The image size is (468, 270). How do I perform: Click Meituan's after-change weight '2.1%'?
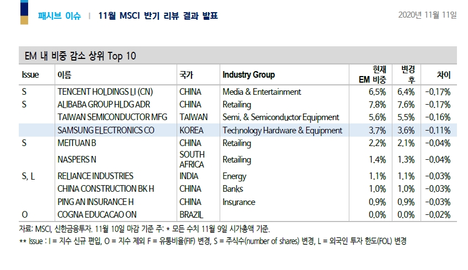[406, 143]
